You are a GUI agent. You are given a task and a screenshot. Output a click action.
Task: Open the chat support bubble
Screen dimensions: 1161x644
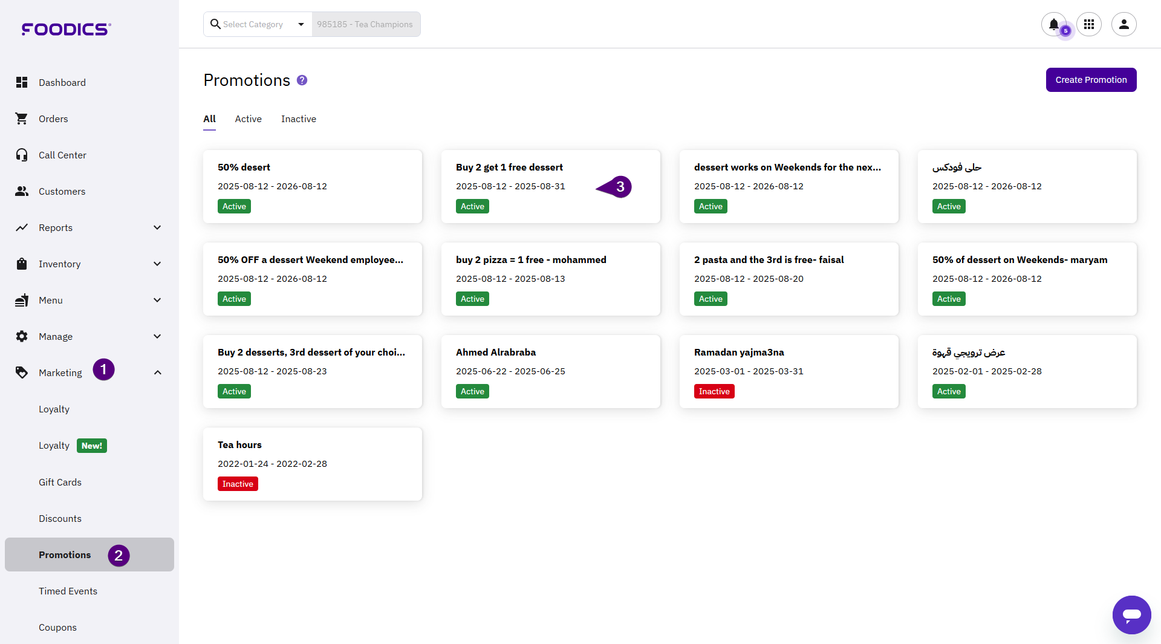(1131, 614)
